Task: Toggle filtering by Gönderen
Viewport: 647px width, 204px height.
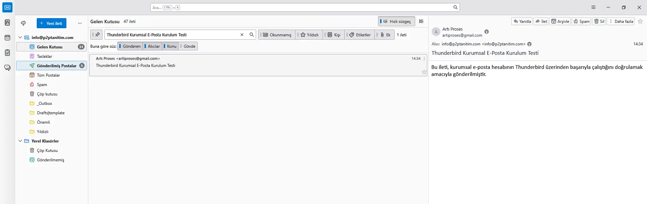Action: 130,46
